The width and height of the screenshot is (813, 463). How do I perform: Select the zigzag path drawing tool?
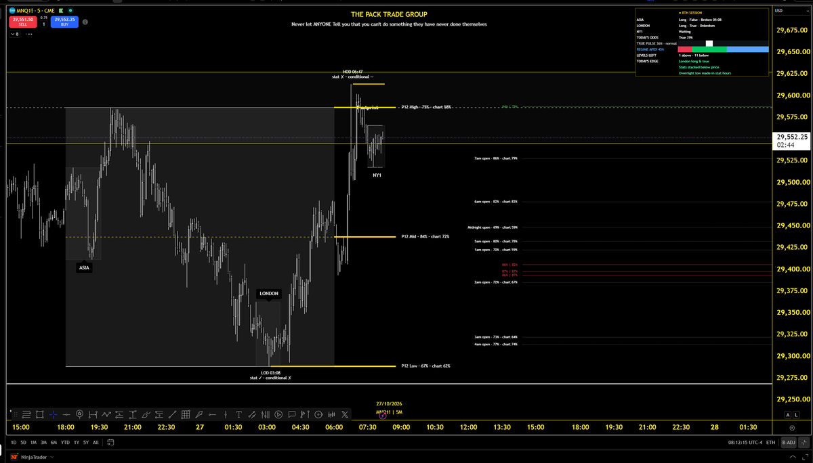[106, 414]
